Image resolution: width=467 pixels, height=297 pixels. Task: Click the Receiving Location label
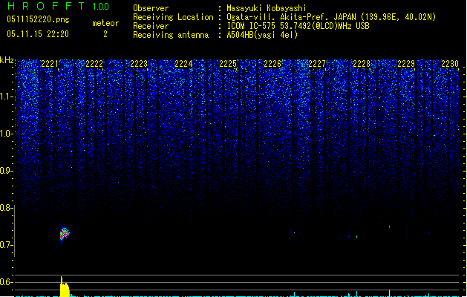[x=173, y=17]
